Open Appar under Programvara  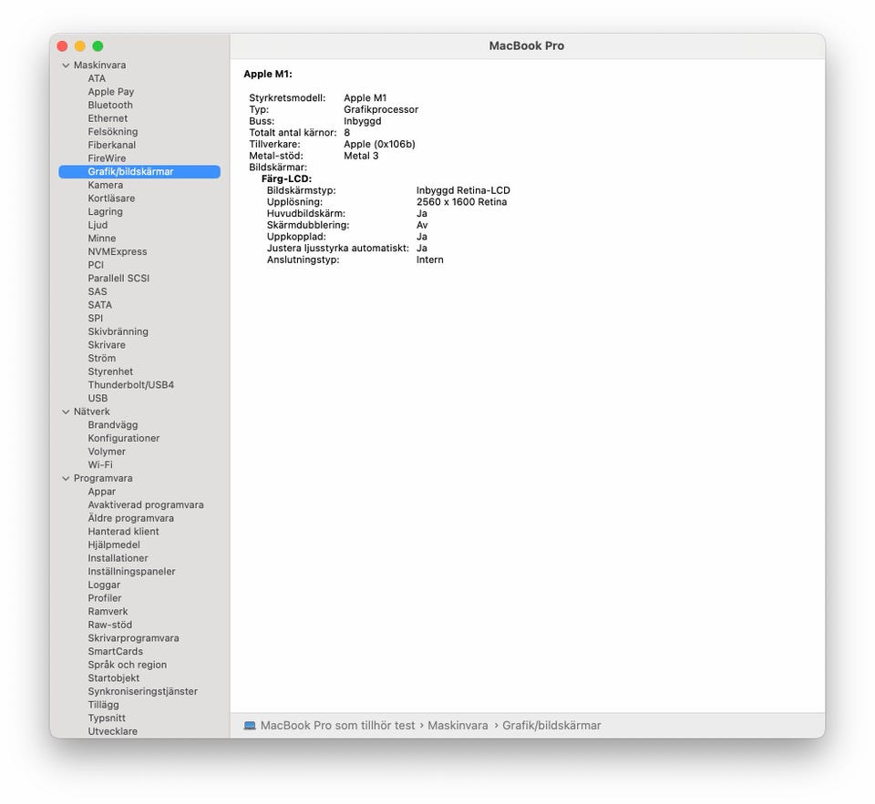[101, 492]
